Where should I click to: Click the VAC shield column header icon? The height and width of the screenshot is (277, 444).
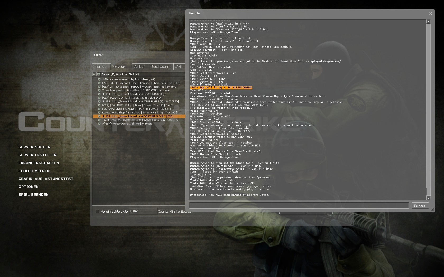(98, 74)
